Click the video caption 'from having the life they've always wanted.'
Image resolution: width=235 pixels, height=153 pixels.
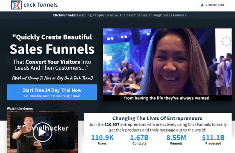point(167,98)
